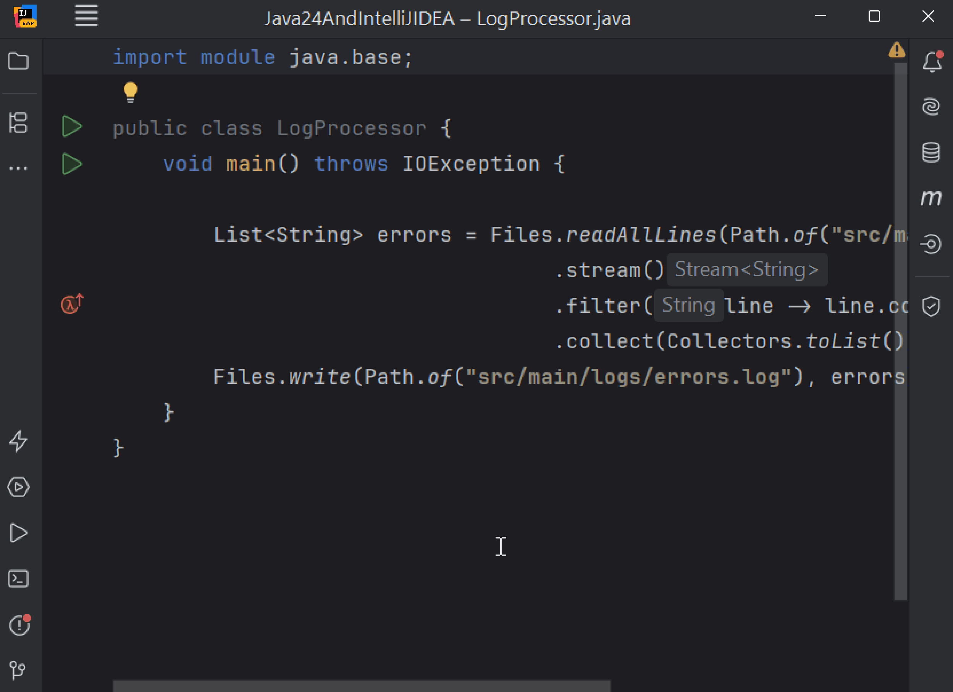Image resolution: width=953 pixels, height=692 pixels.
Task: Open the Coverage shield tool window
Action: coord(931,306)
